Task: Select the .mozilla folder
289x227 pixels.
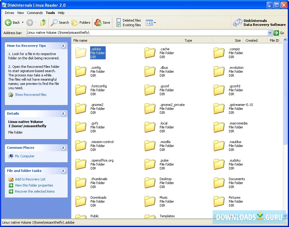Action: [150, 146]
